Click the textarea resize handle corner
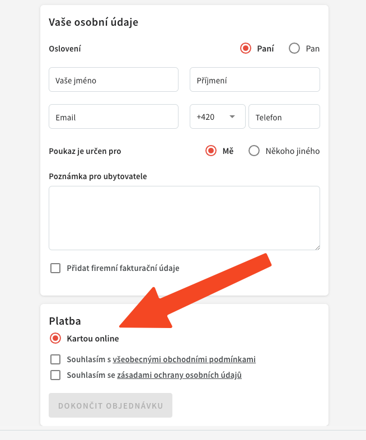 pyautogui.click(x=317, y=247)
